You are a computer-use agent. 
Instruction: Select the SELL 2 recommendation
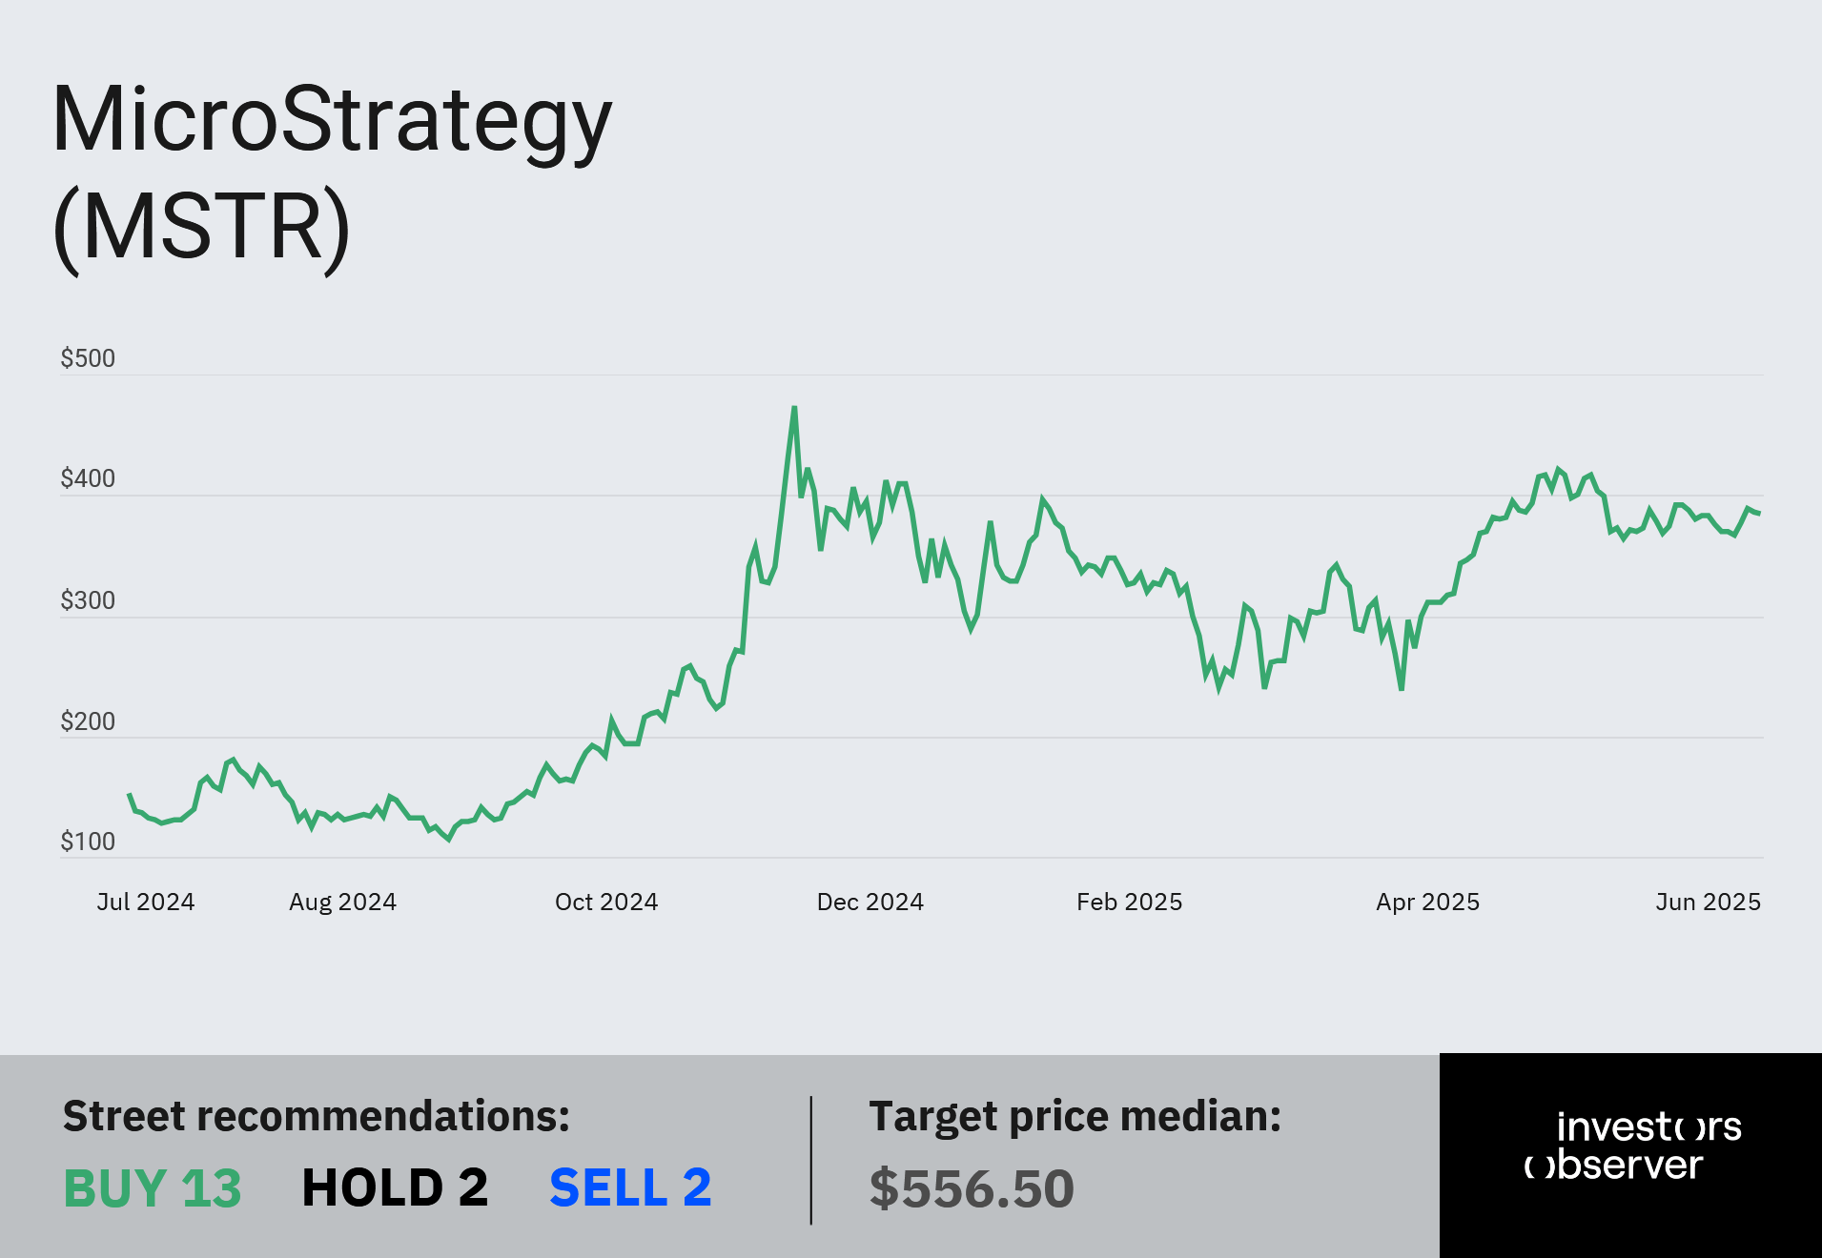pos(630,1188)
